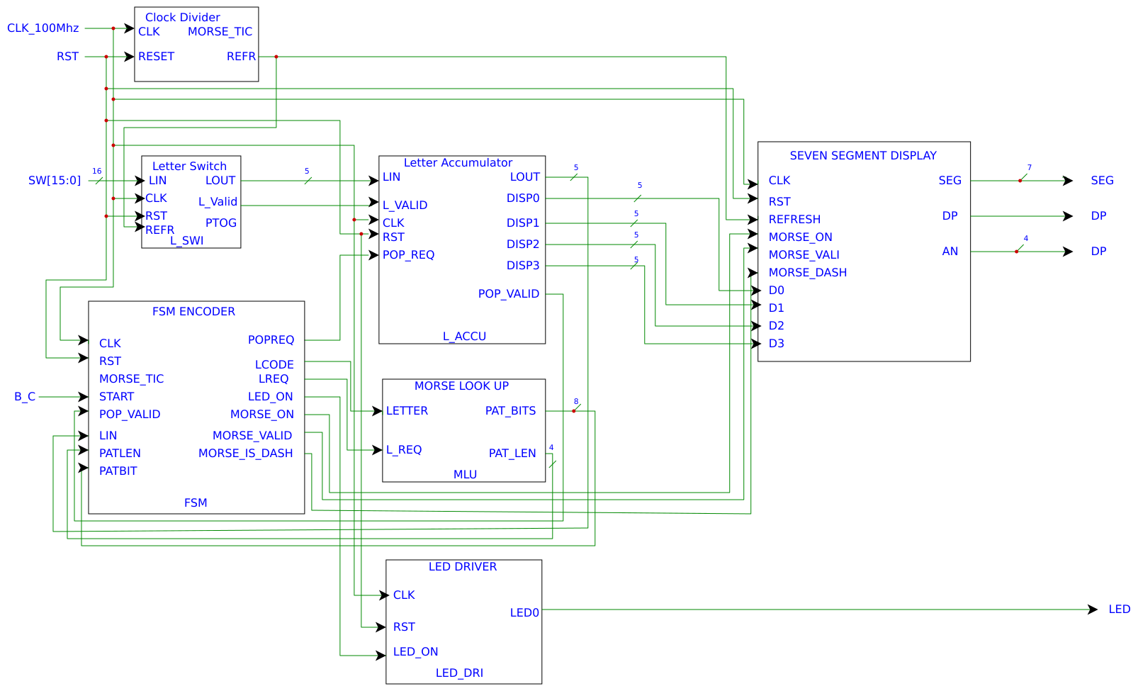
Task: Select the START input port
Action: pyautogui.click(x=116, y=397)
